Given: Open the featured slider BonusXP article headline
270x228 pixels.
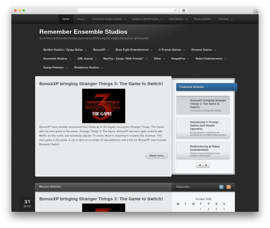Looking at the screenshot, I should (x=101, y=84).
